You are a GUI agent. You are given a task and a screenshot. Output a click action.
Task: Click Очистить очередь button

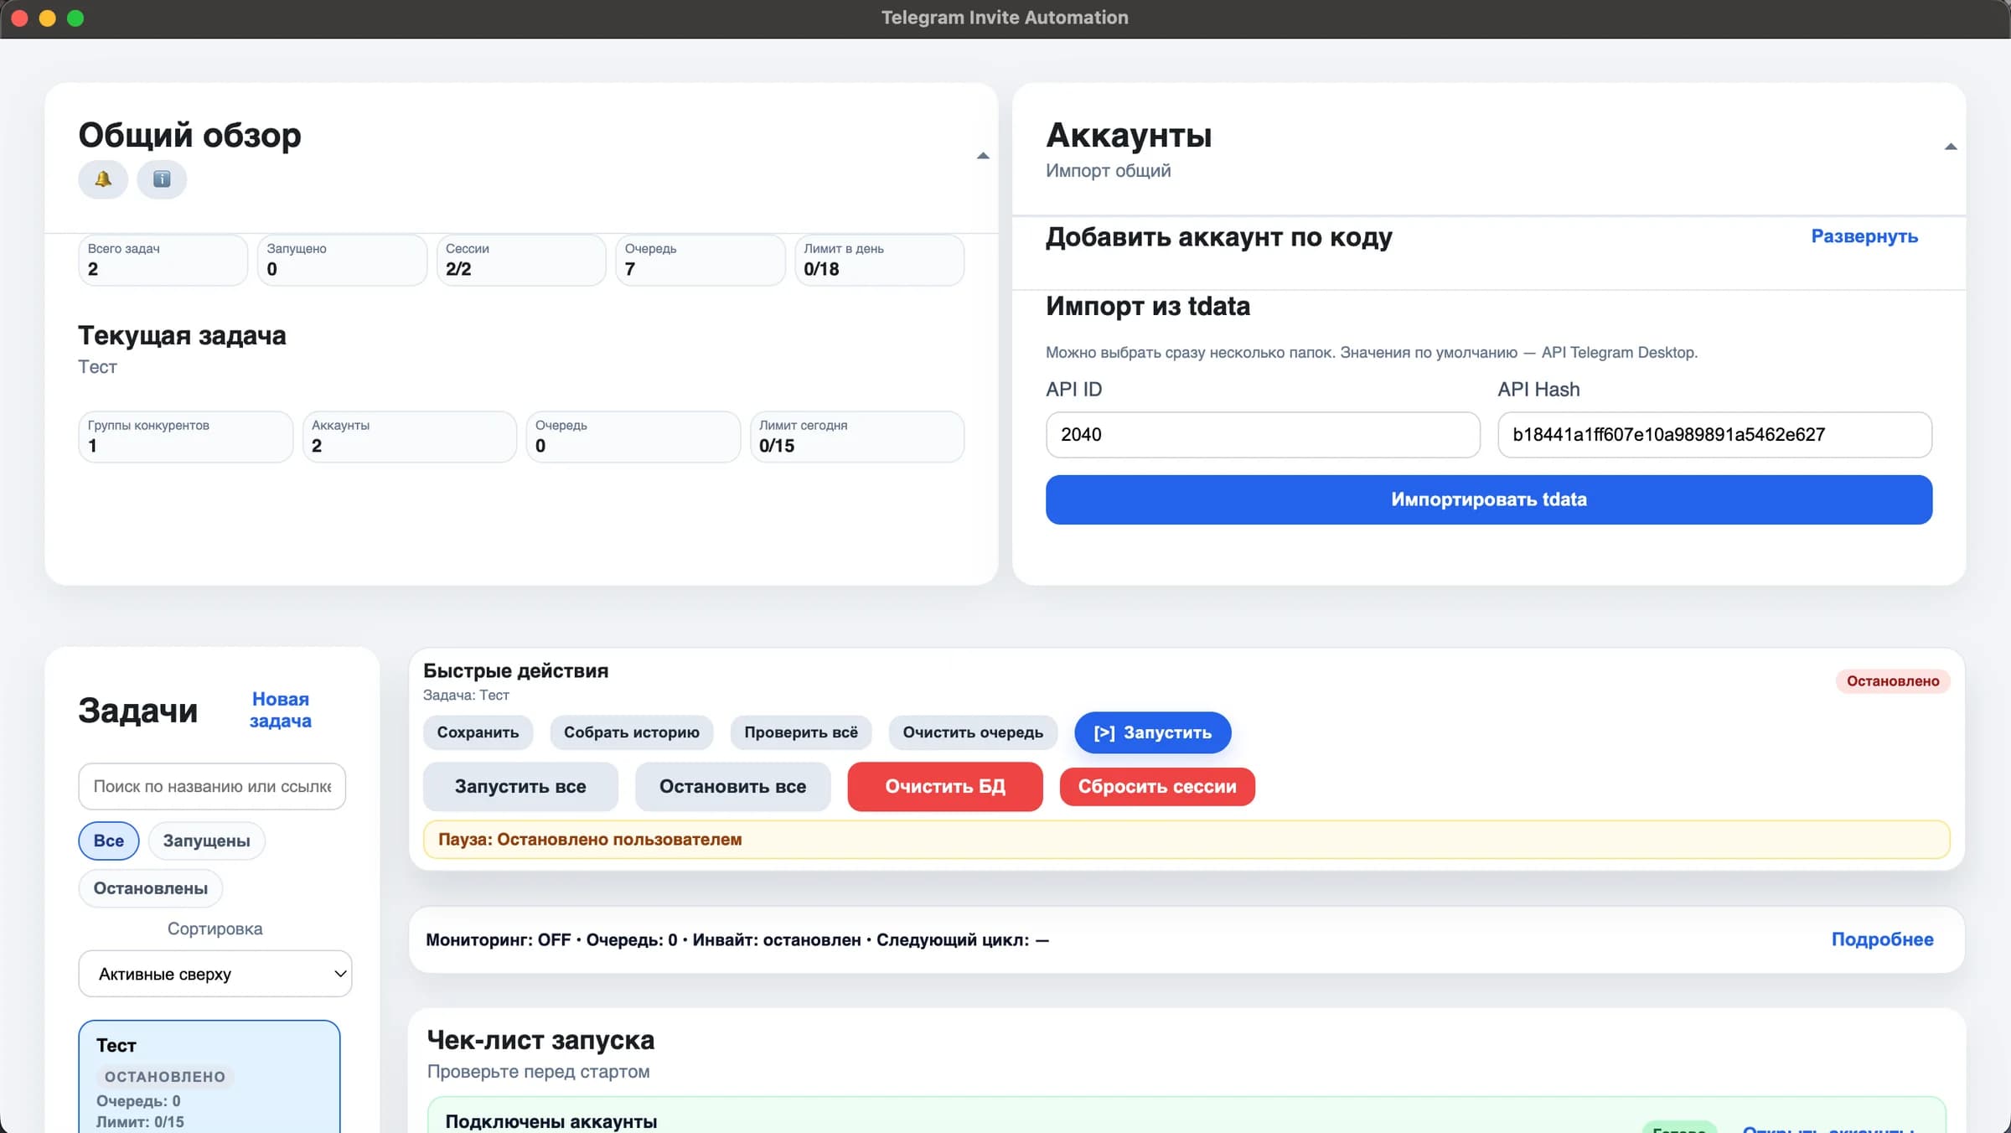coord(973,732)
